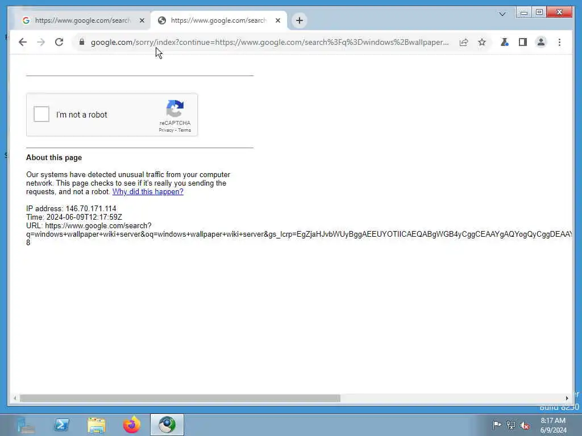Click the scroll left arrow
The height and width of the screenshot is (436, 582).
pos(15,398)
